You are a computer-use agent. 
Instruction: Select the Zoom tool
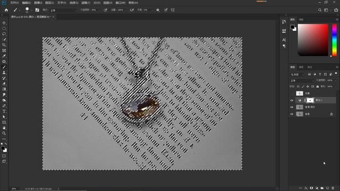click(4, 133)
